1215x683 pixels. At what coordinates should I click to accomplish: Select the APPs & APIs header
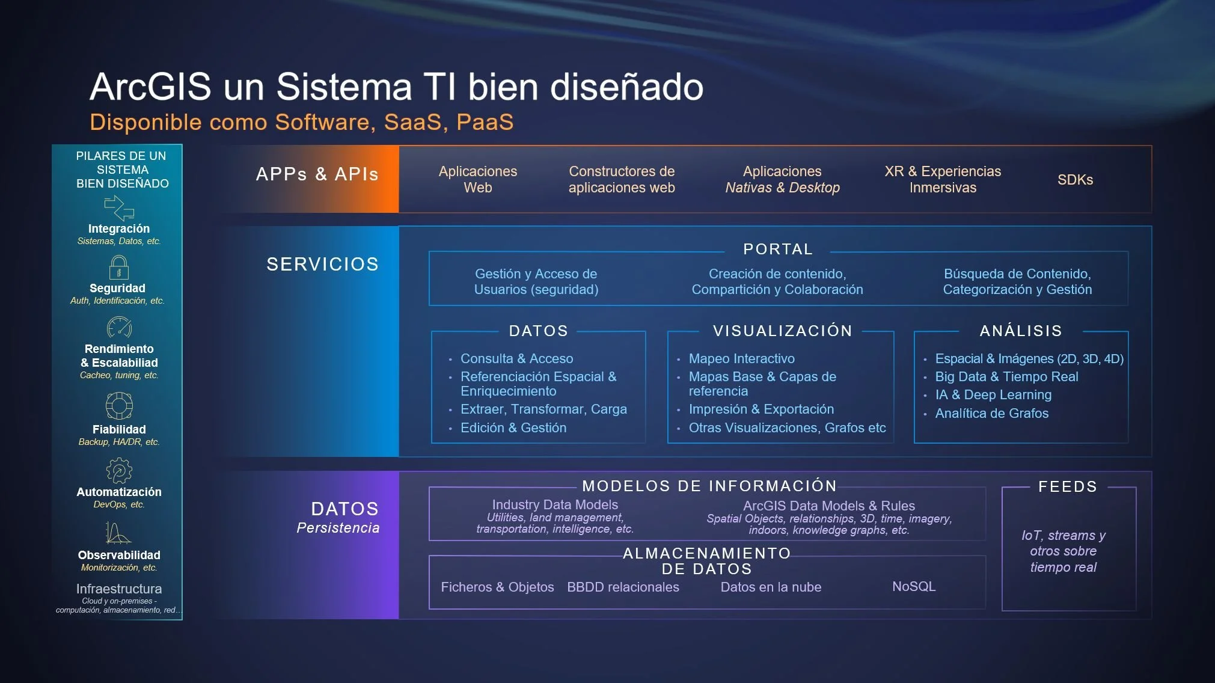coord(317,174)
